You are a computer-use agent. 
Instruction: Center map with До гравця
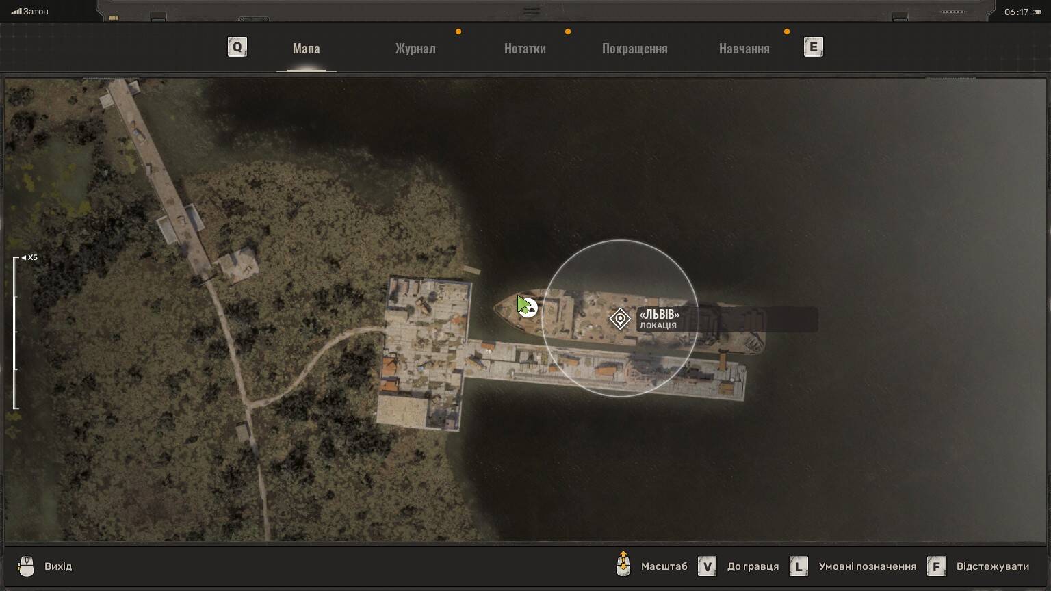[753, 566]
